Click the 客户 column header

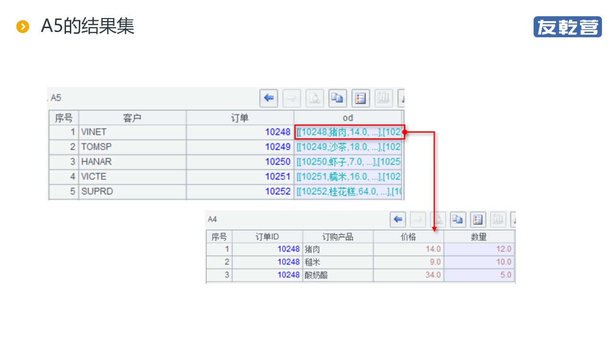132,118
